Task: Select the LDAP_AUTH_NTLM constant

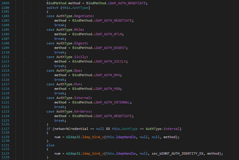Action: [108, 34]
